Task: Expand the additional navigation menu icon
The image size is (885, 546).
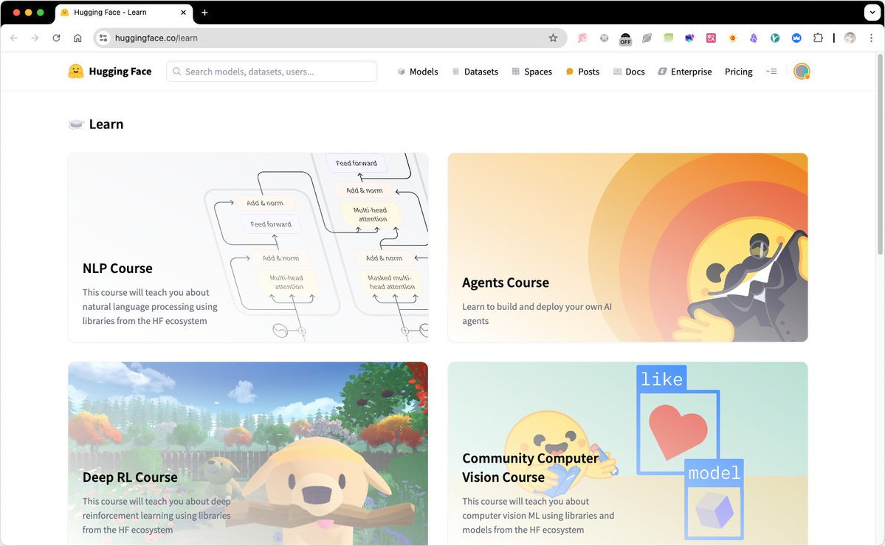Action: [771, 71]
